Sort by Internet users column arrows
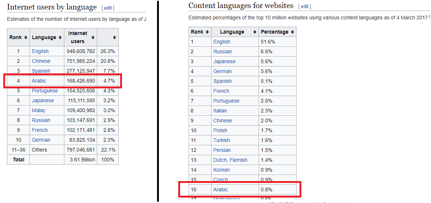 pyautogui.click(x=93, y=38)
